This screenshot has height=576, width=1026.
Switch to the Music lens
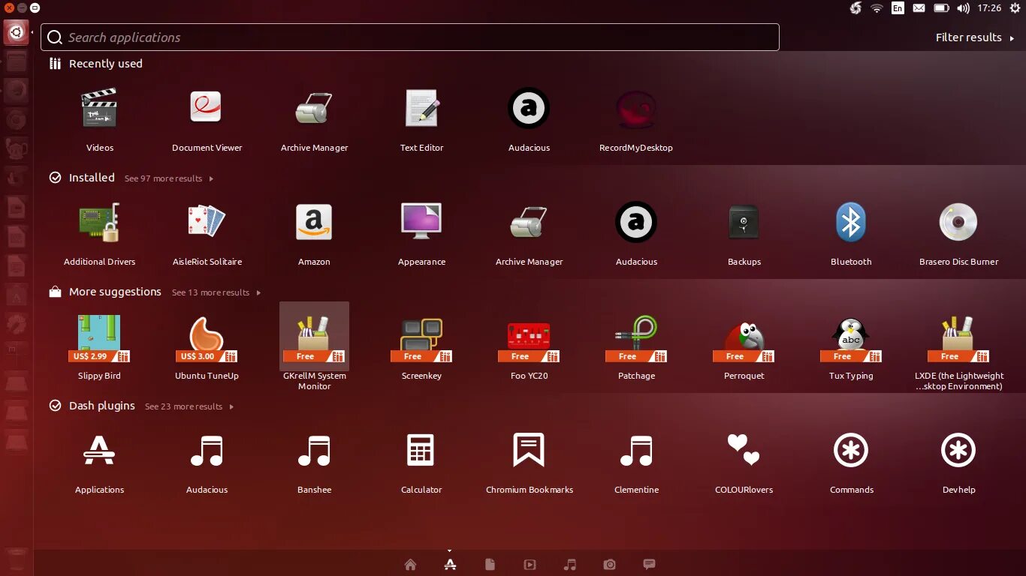570,565
